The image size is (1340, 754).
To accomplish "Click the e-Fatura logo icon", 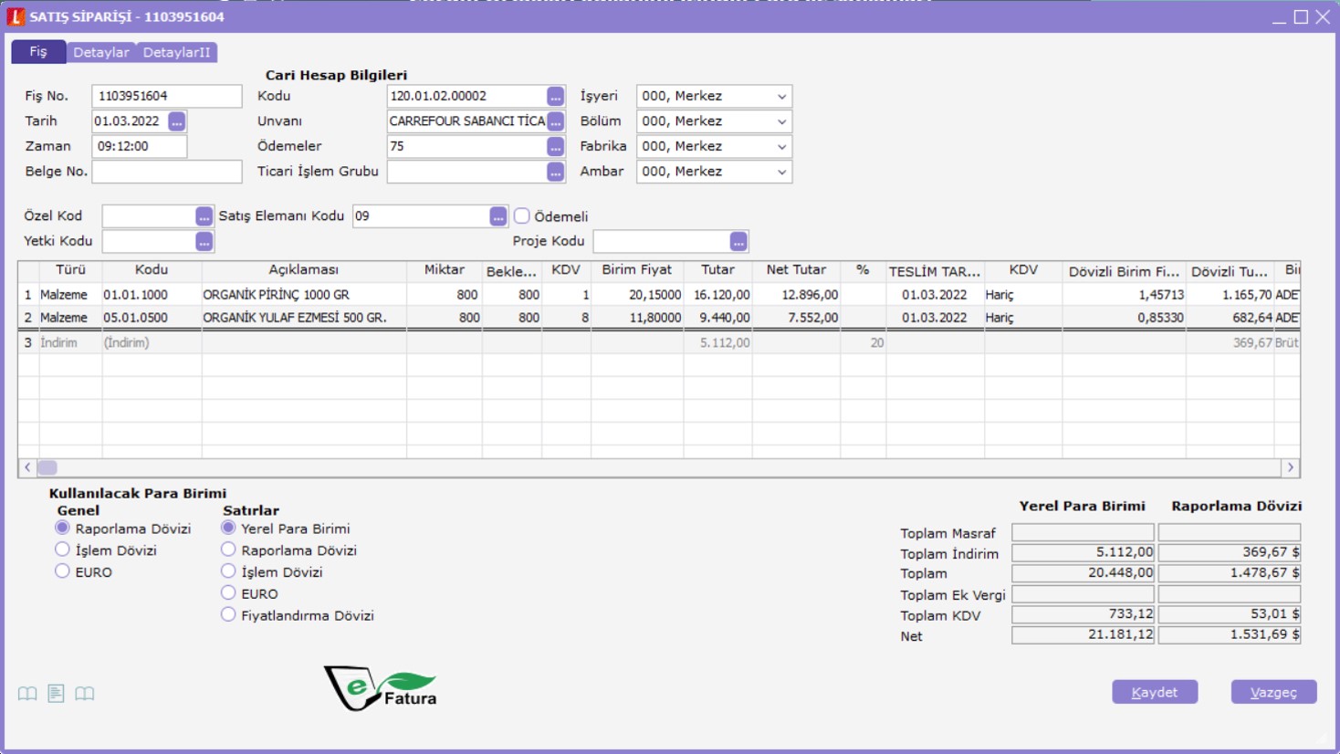I will tap(381, 688).
